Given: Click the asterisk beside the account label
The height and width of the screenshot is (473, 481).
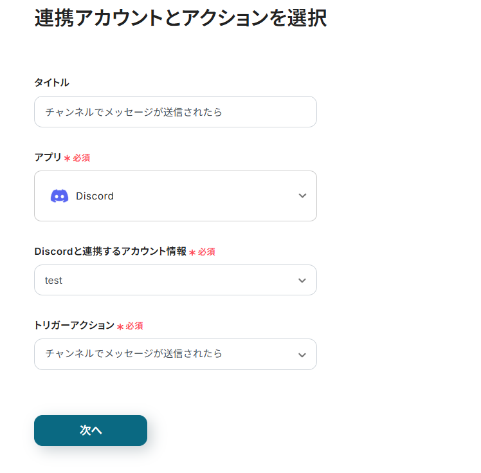Looking at the screenshot, I should (192, 253).
